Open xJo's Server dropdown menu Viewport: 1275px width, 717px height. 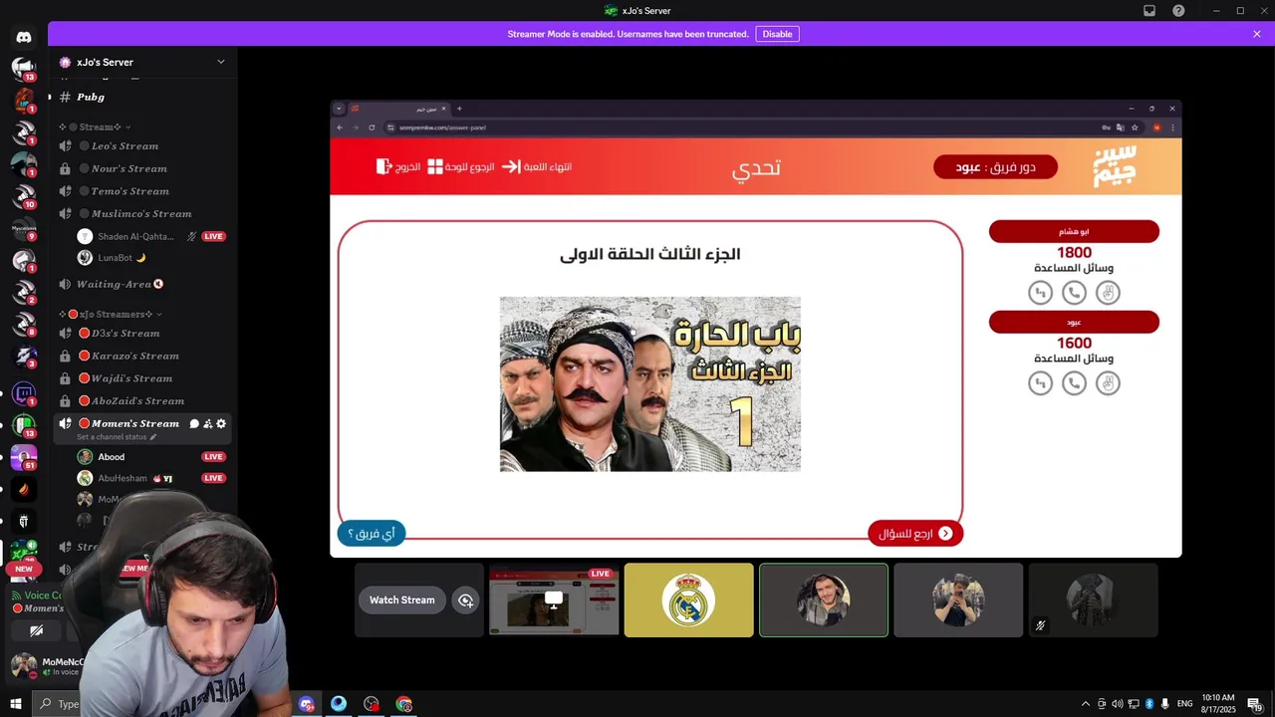tap(221, 62)
